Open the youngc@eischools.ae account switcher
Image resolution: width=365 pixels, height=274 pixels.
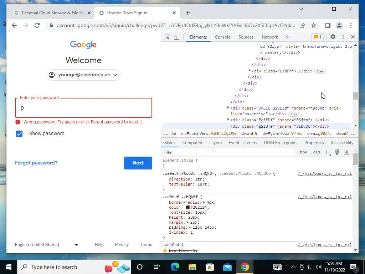83,75
